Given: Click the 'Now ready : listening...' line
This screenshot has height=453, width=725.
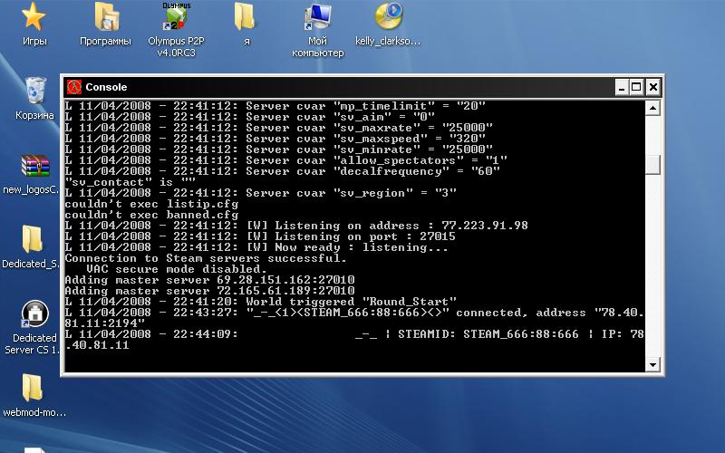Looking at the screenshot, I should (256, 247).
